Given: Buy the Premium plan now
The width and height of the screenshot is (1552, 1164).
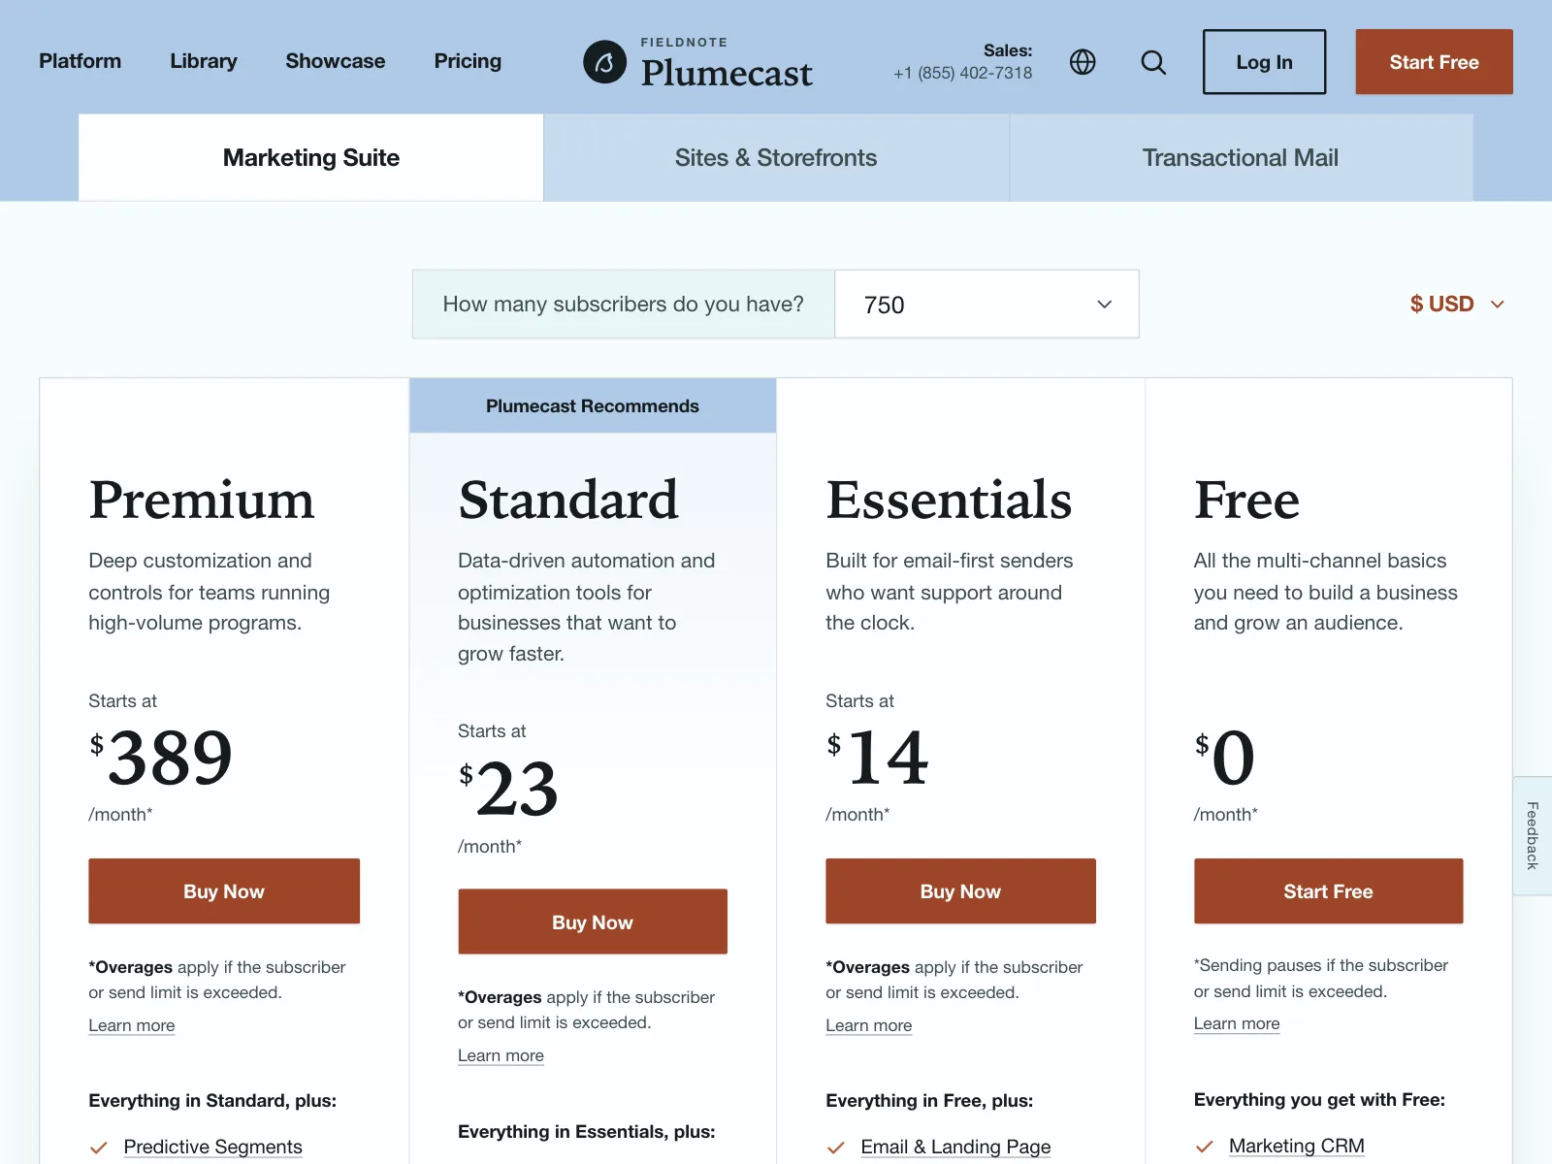Looking at the screenshot, I should (224, 891).
